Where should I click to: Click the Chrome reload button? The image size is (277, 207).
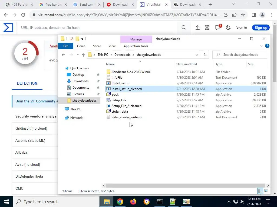point(23,15)
